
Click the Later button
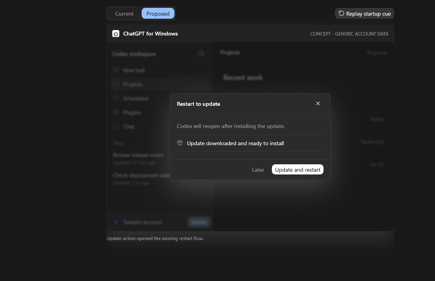point(258,170)
